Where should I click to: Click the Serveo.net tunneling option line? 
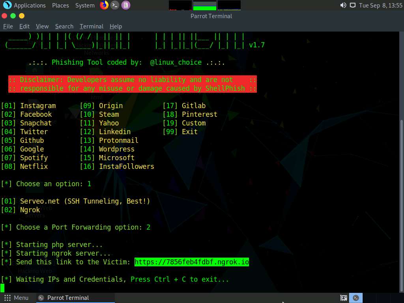coord(75,201)
